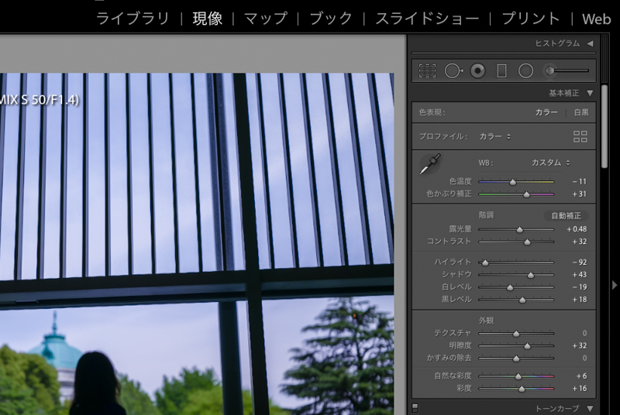620x415 pixels.
Task: Open the プロファイル カラー dropdown
Action: [494, 136]
